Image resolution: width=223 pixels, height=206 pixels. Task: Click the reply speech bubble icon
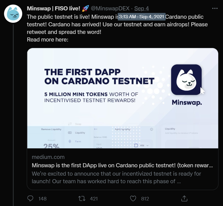coord(31,198)
